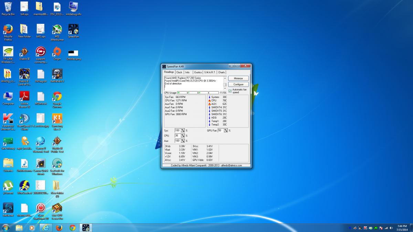413x232 pixels.
Task: Switch to the Readings tab in SpeedFan
Action: pos(169,72)
